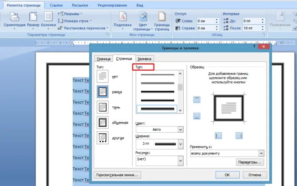Switch to the Заливка tab
This screenshot has height=186, width=297.
(x=144, y=59)
